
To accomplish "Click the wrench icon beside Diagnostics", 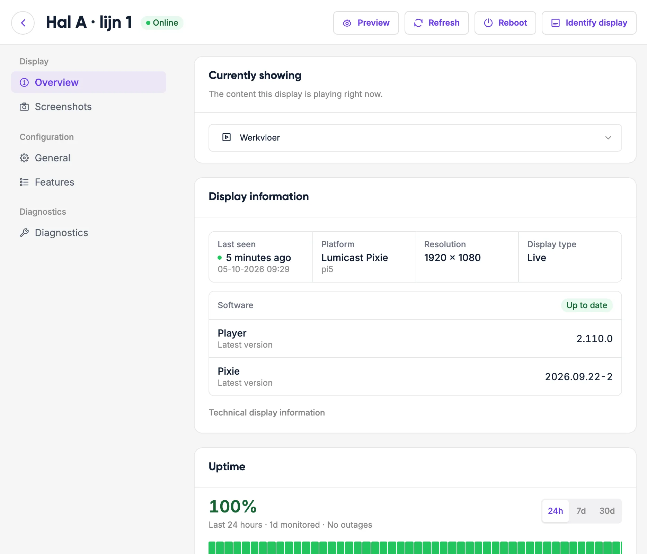I will (x=24, y=233).
